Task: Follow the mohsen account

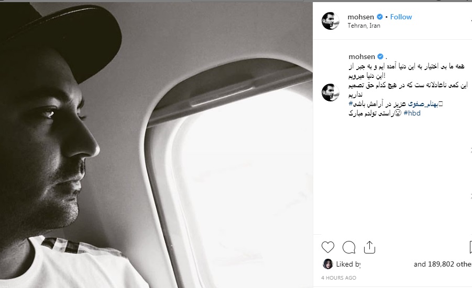Action: pos(401,17)
